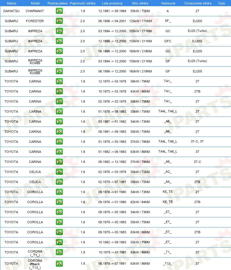This screenshot has width=231, height=270.
Task: Click power value 58kW / 79KM
Action: [140, 81]
